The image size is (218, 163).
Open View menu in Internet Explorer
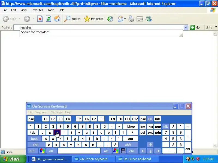click(23, 10)
